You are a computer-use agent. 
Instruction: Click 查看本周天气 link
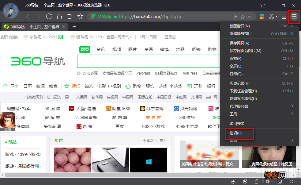coord(119,37)
